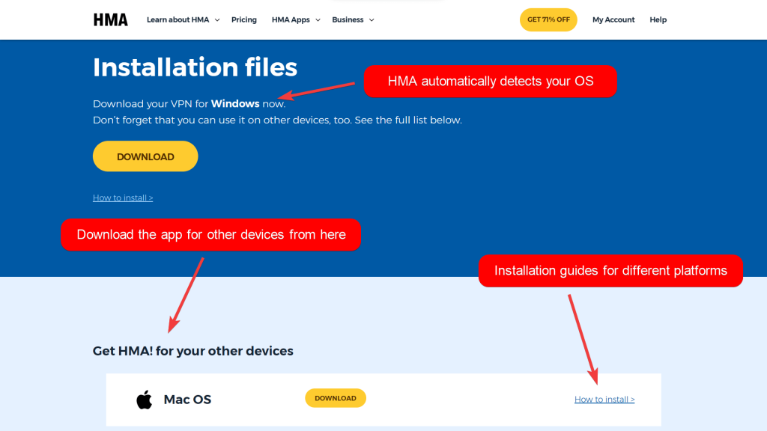Open My Account in the header

click(613, 20)
